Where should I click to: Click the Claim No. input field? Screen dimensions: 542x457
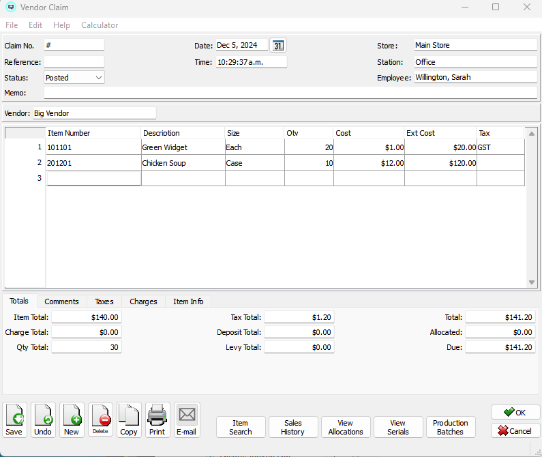coord(74,45)
